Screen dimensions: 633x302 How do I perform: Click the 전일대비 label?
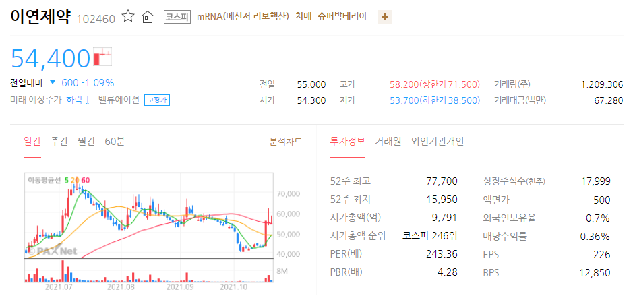pyautogui.click(x=26, y=83)
